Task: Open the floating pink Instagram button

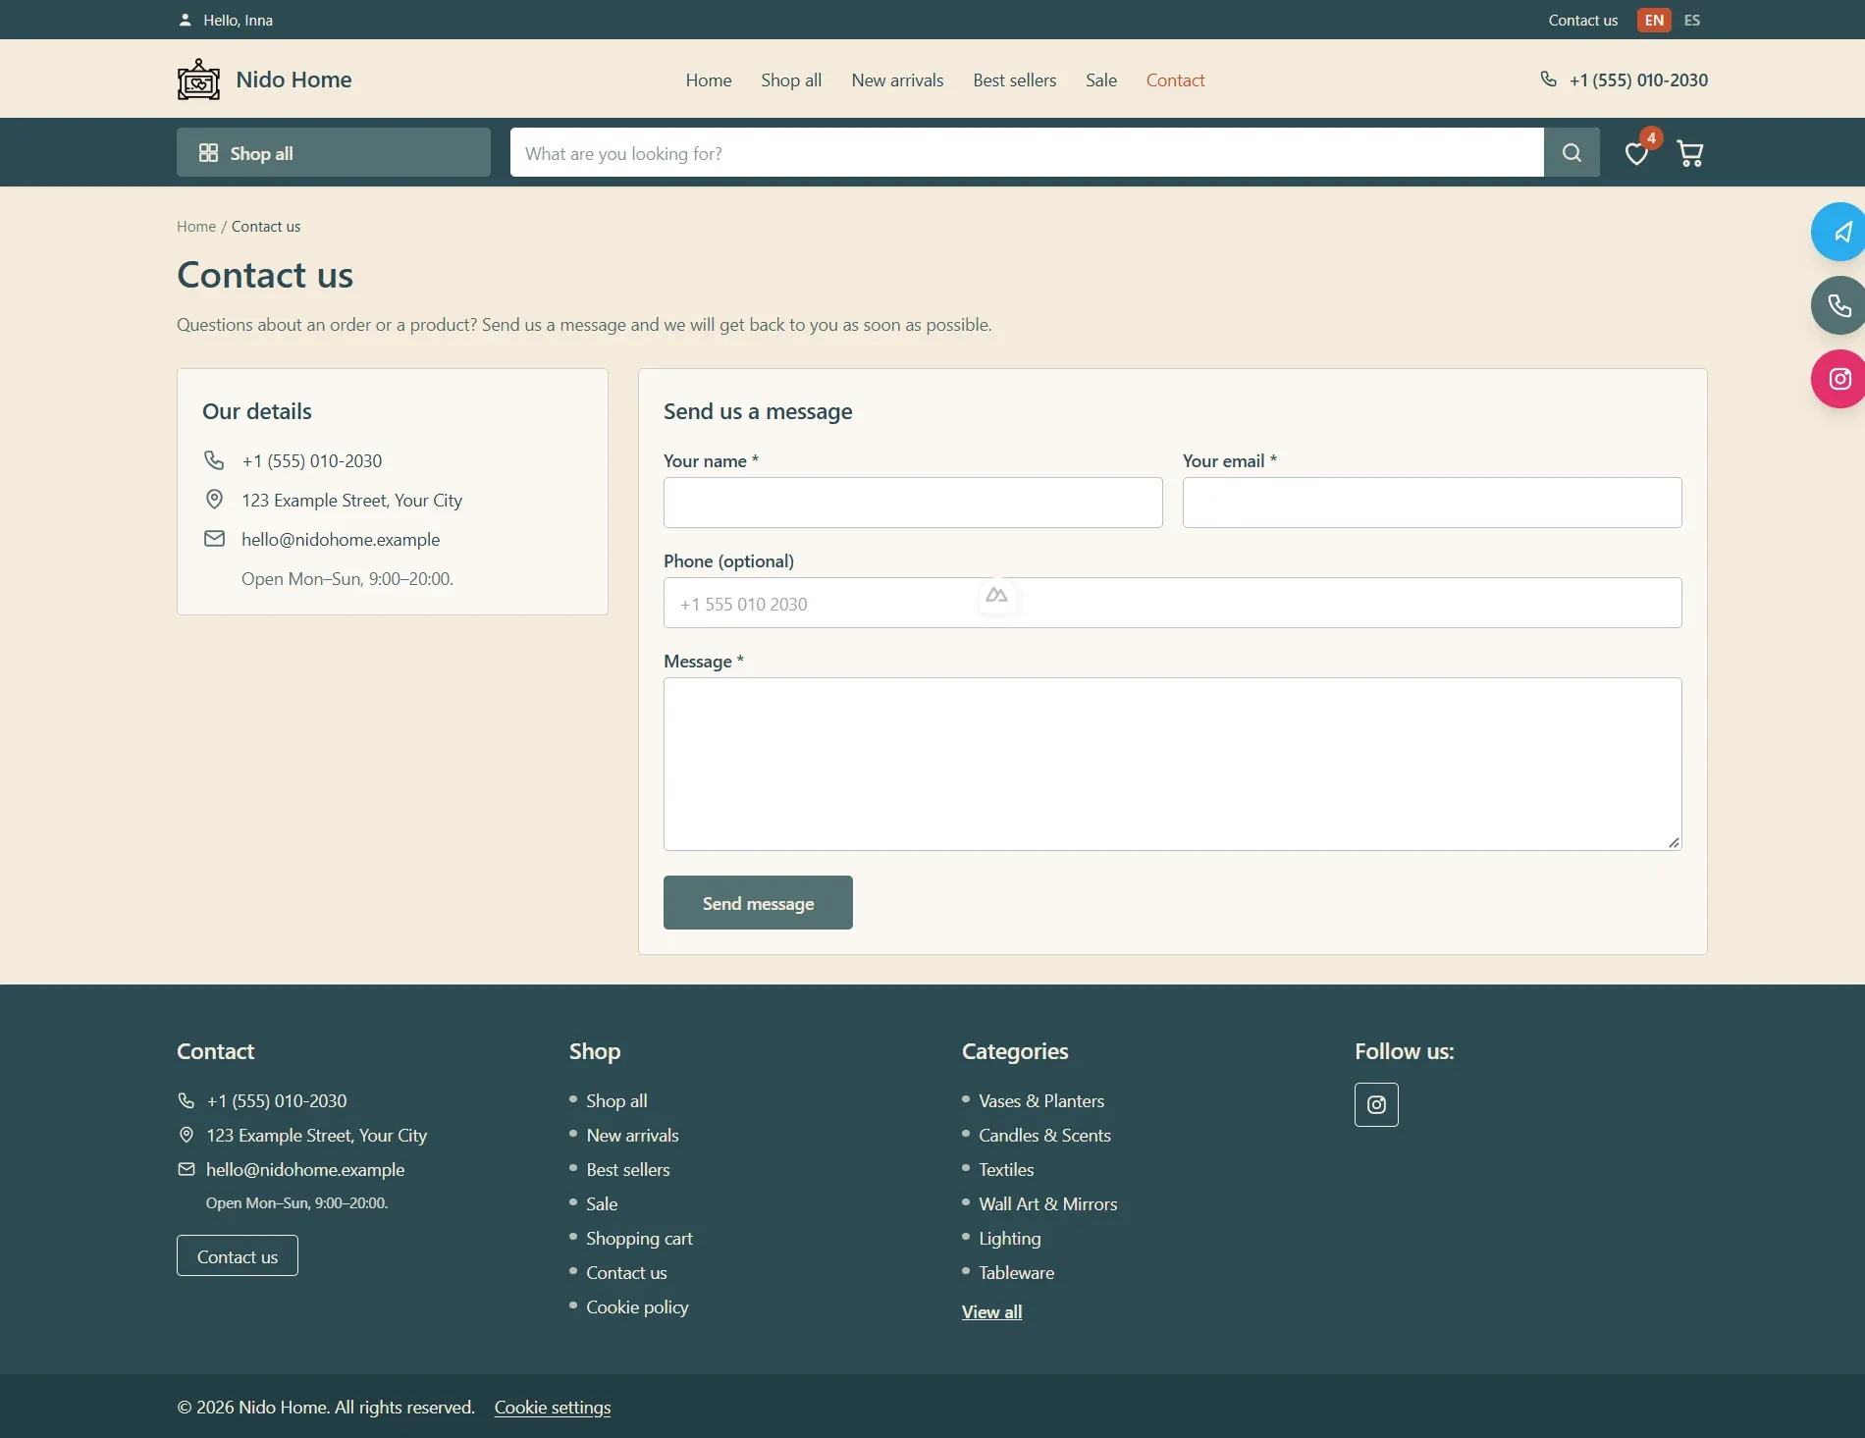Action: click(1838, 379)
